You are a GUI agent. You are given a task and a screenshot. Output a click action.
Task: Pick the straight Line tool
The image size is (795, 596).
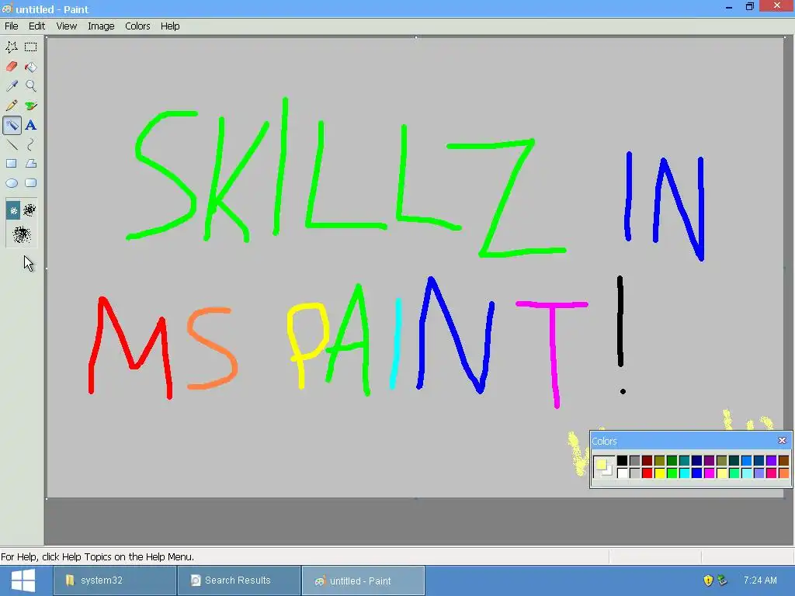[x=12, y=144]
